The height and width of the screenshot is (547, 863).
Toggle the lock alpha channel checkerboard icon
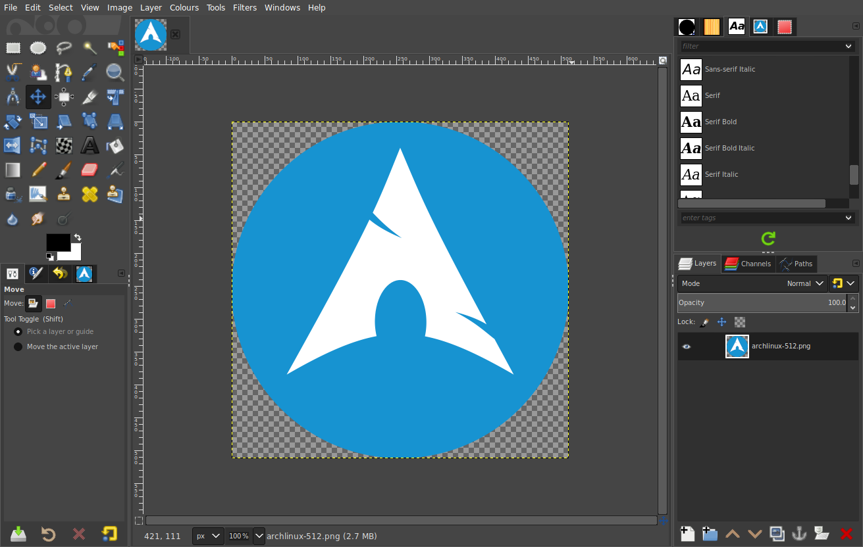[x=740, y=322]
